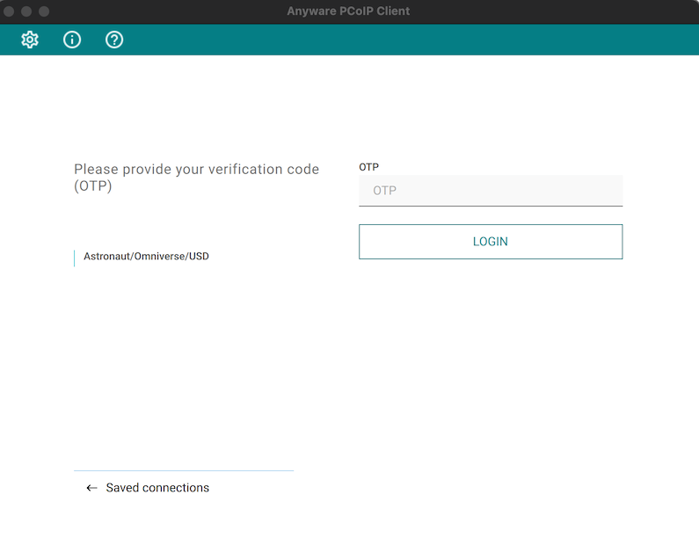Maximize the PCoIP Client window
The width and height of the screenshot is (699, 538).
coord(44,11)
